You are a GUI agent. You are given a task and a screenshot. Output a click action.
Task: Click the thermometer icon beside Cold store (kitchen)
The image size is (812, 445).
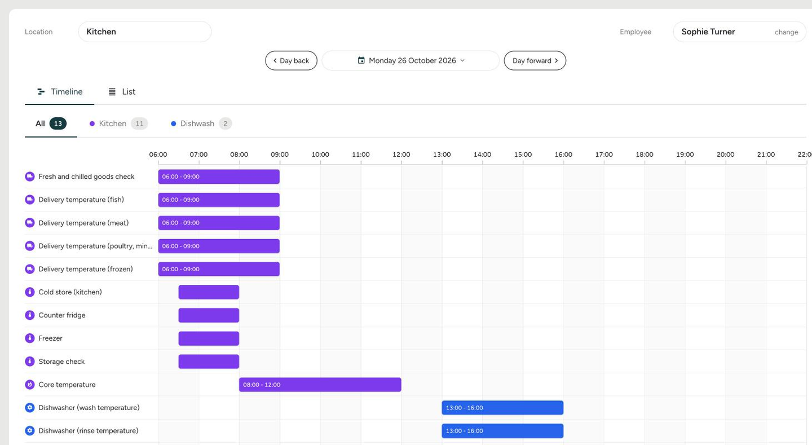tap(30, 292)
